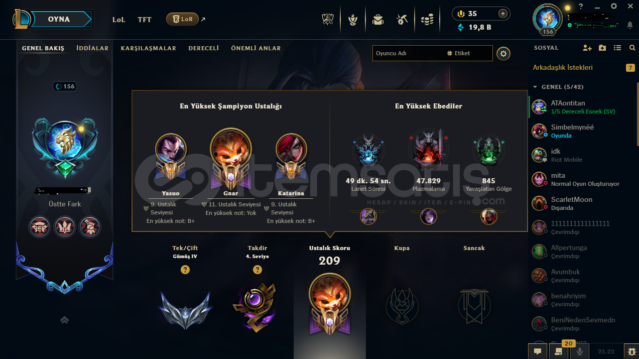This screenshot has width=639, height=359.
Task: Toggle the microphone mute button
Action: pos(580,351)
